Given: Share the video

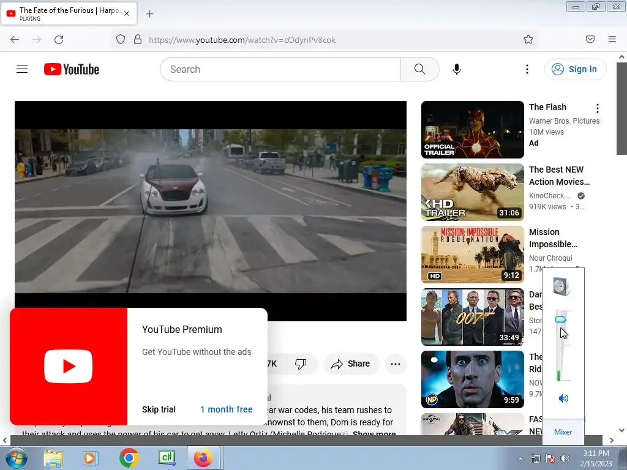Looking at the screenshot, I should tap(351, 364).
